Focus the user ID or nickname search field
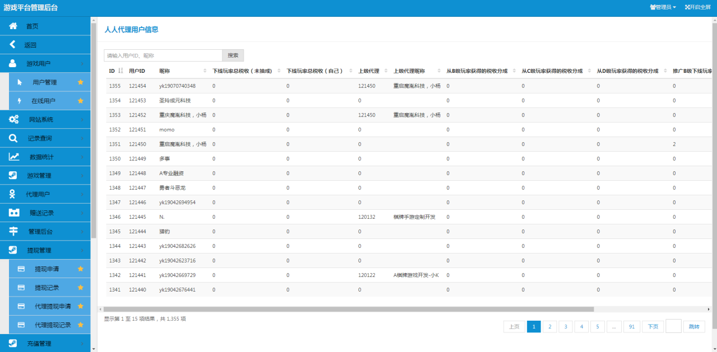Screen dimensions: 717x352 click(x=163, y=55)
